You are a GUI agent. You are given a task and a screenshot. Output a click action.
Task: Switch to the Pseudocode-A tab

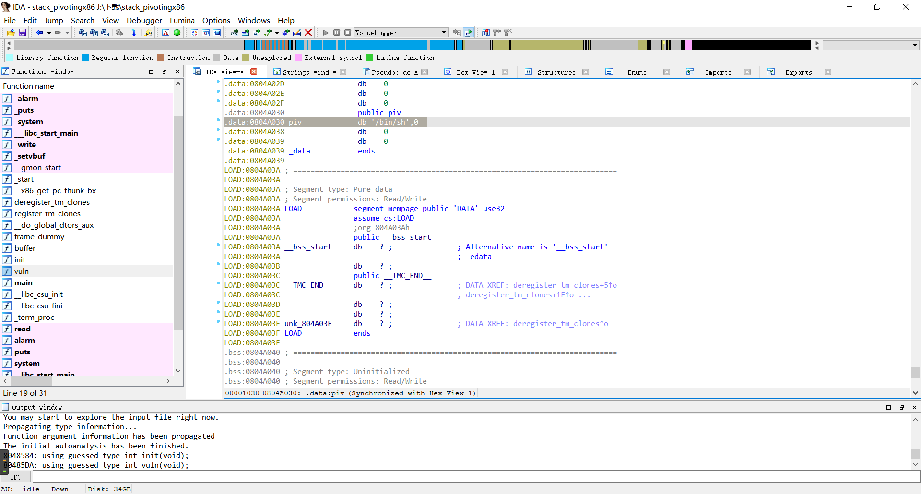pos(394,72)
